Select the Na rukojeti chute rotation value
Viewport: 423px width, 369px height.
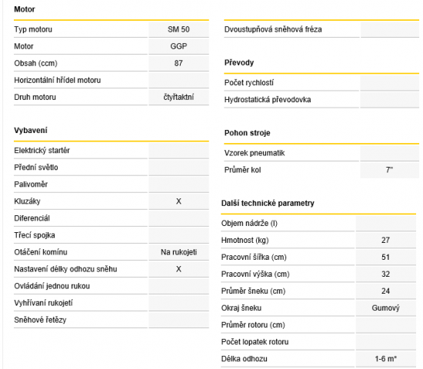click(x=178, y=252)
